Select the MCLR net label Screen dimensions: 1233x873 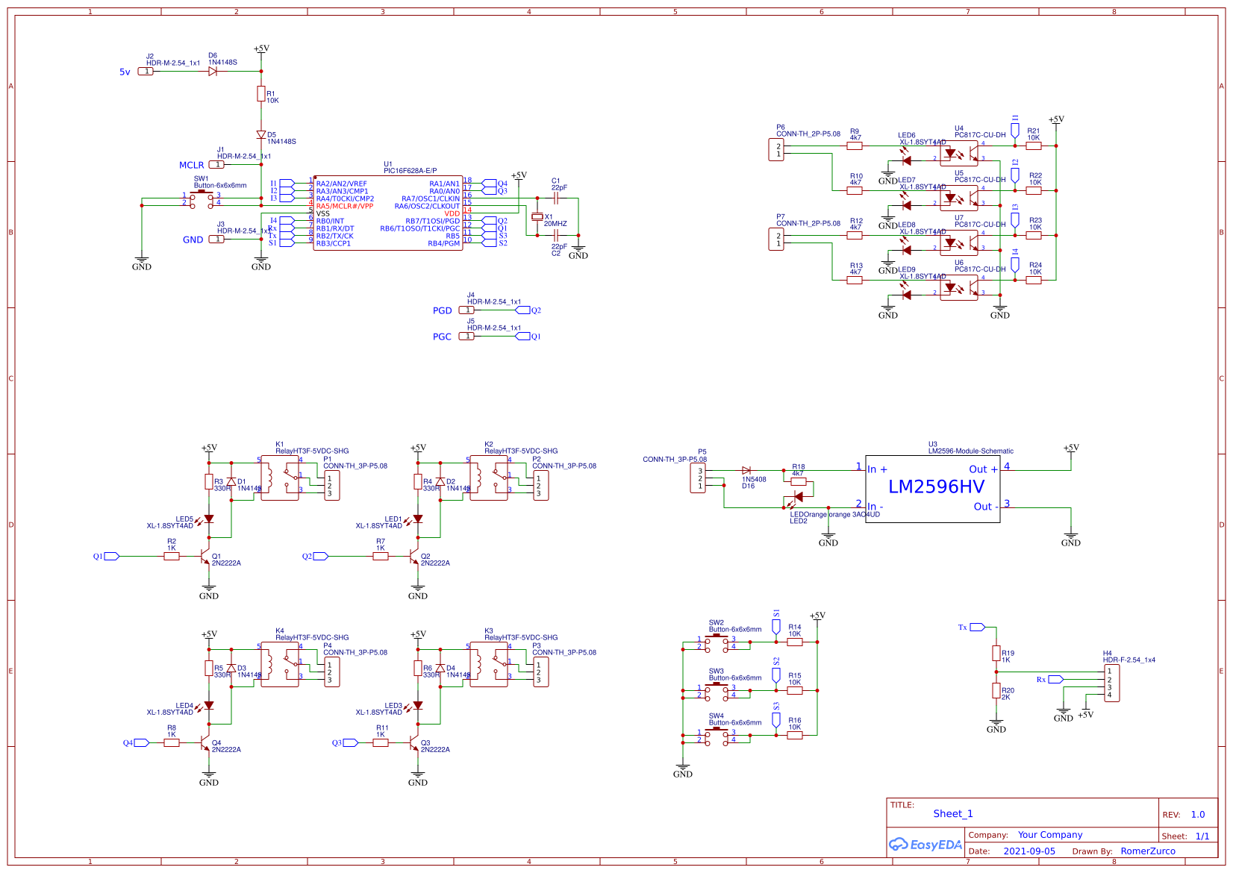click(x=192, y=164)
